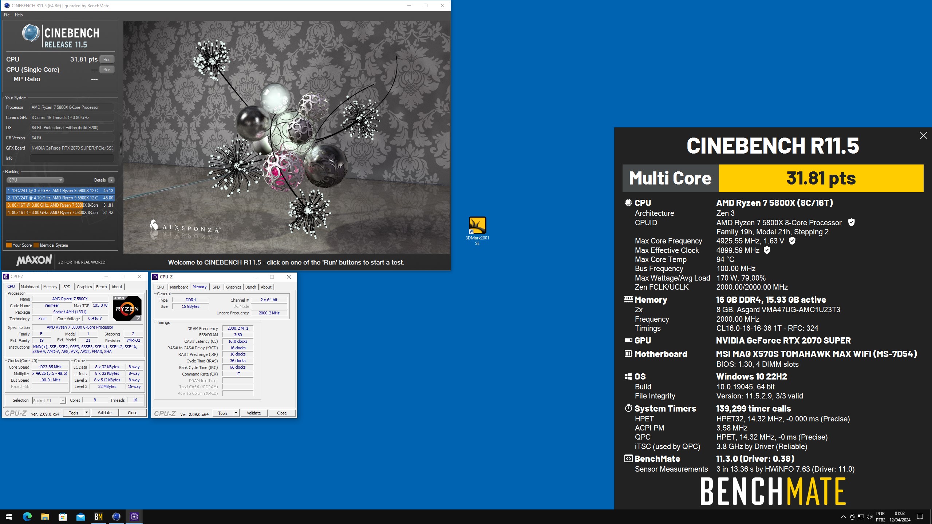
Task: Open About tab in right CPU-Z window
Action: 266,287
